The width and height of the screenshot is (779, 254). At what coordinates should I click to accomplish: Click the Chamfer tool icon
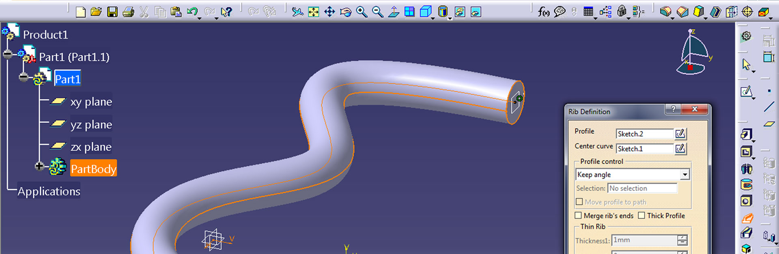click(x=682, y=12)
